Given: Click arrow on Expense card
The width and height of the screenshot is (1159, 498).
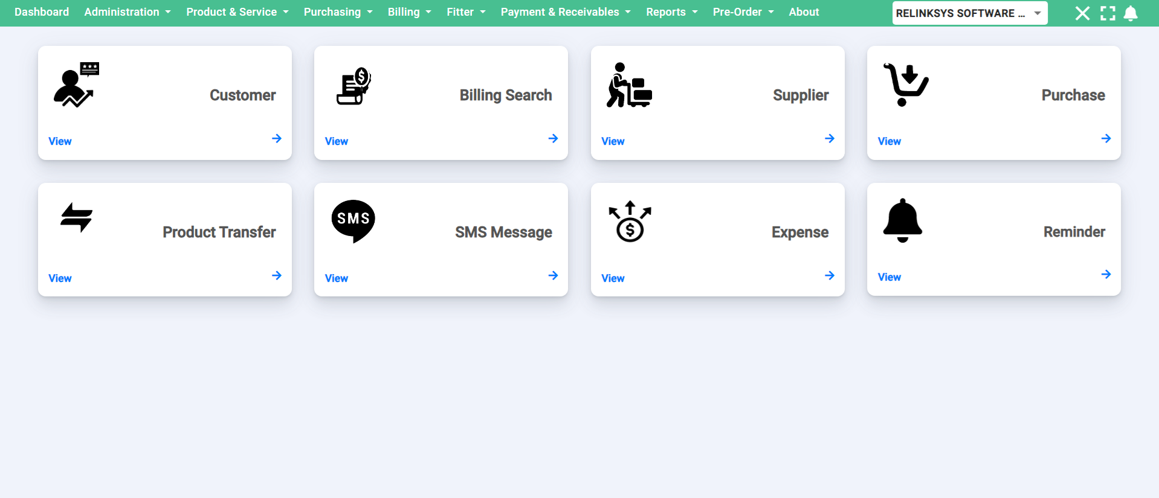Looking at the screenshot, I should pyautogui.click(x=830, y=275).
